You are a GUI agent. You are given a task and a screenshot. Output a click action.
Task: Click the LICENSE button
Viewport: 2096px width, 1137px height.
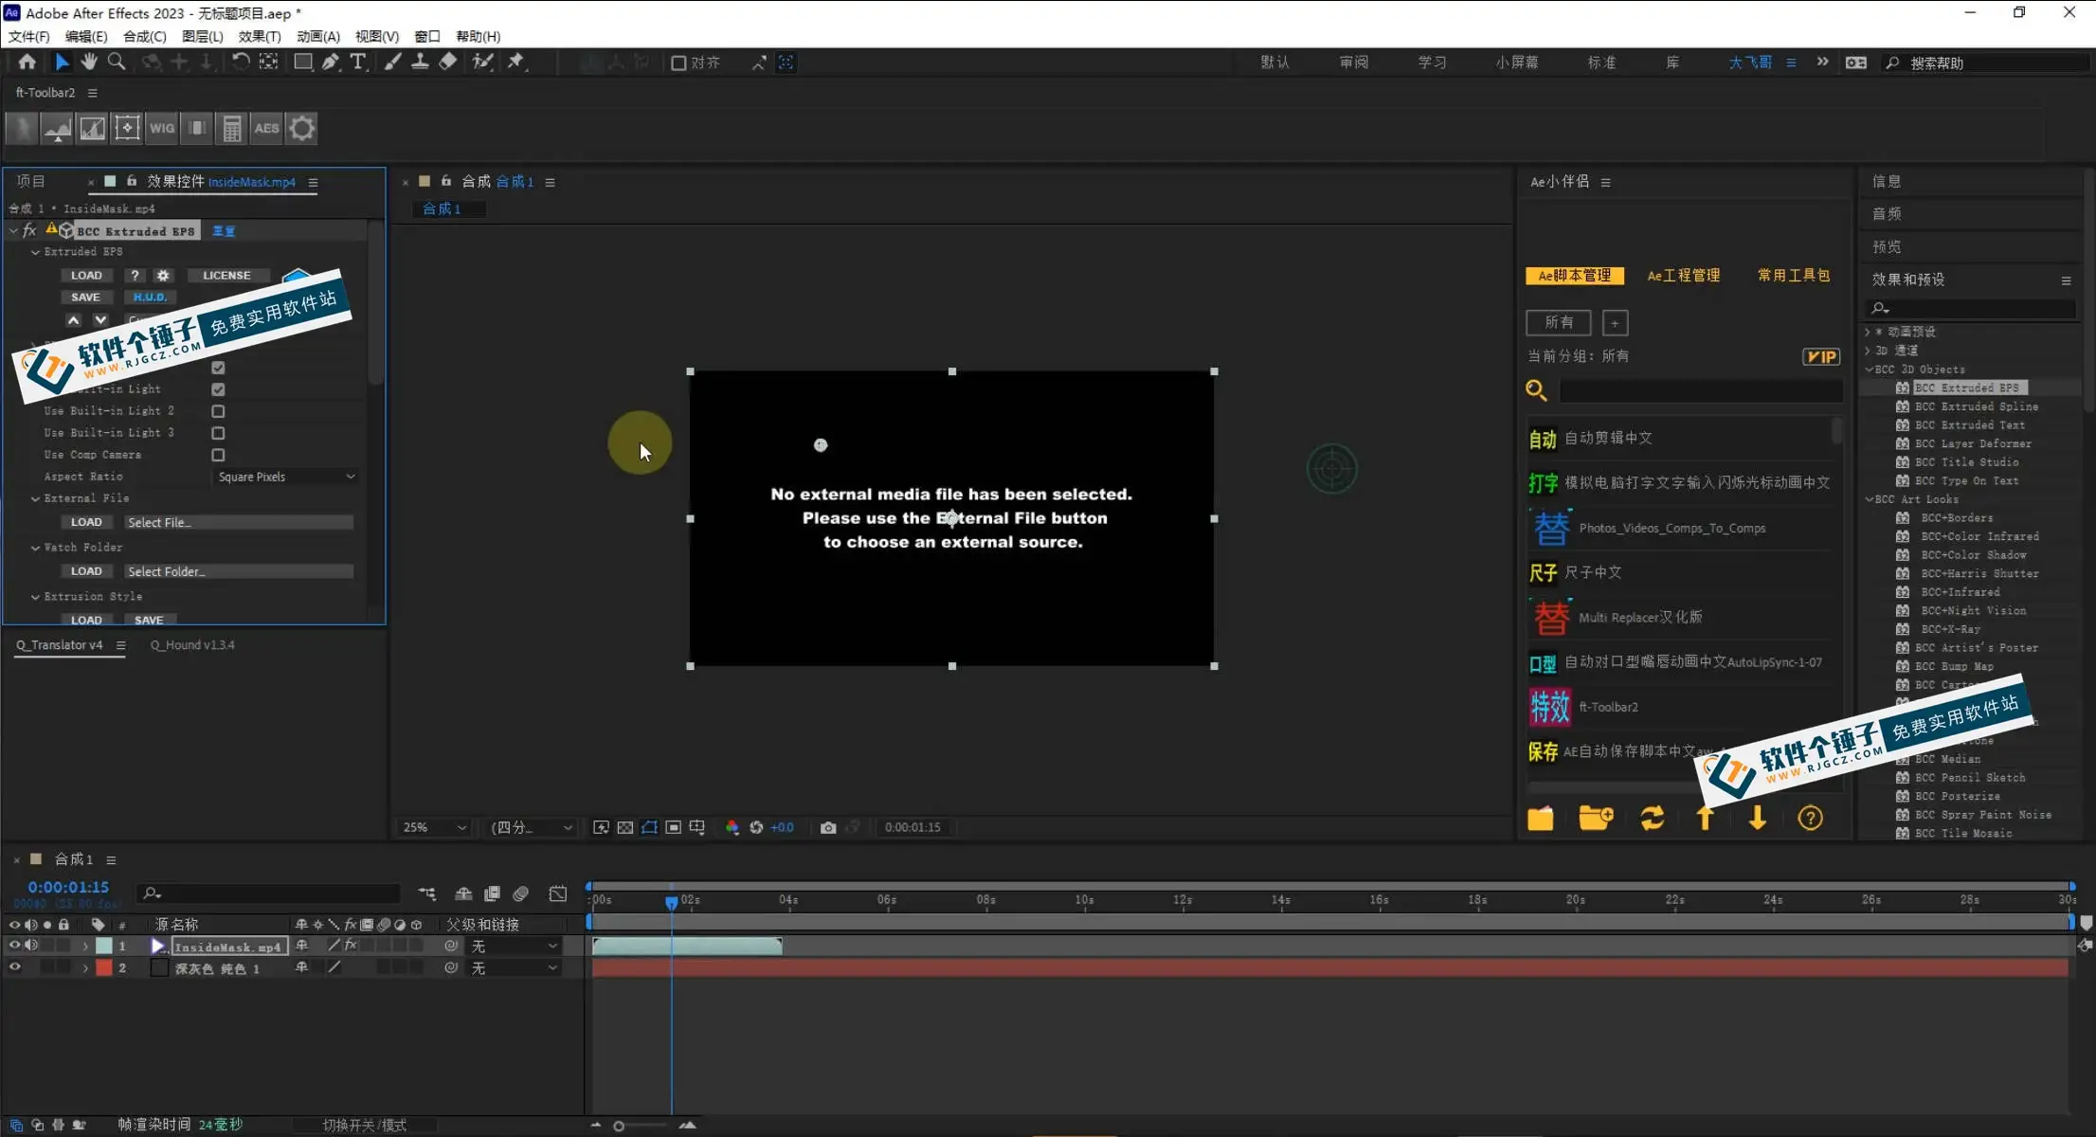coord(226,276)
